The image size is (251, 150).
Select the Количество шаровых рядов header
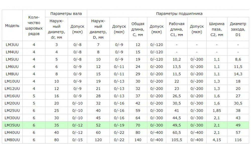pyautogui.click(x=34, y=25)
